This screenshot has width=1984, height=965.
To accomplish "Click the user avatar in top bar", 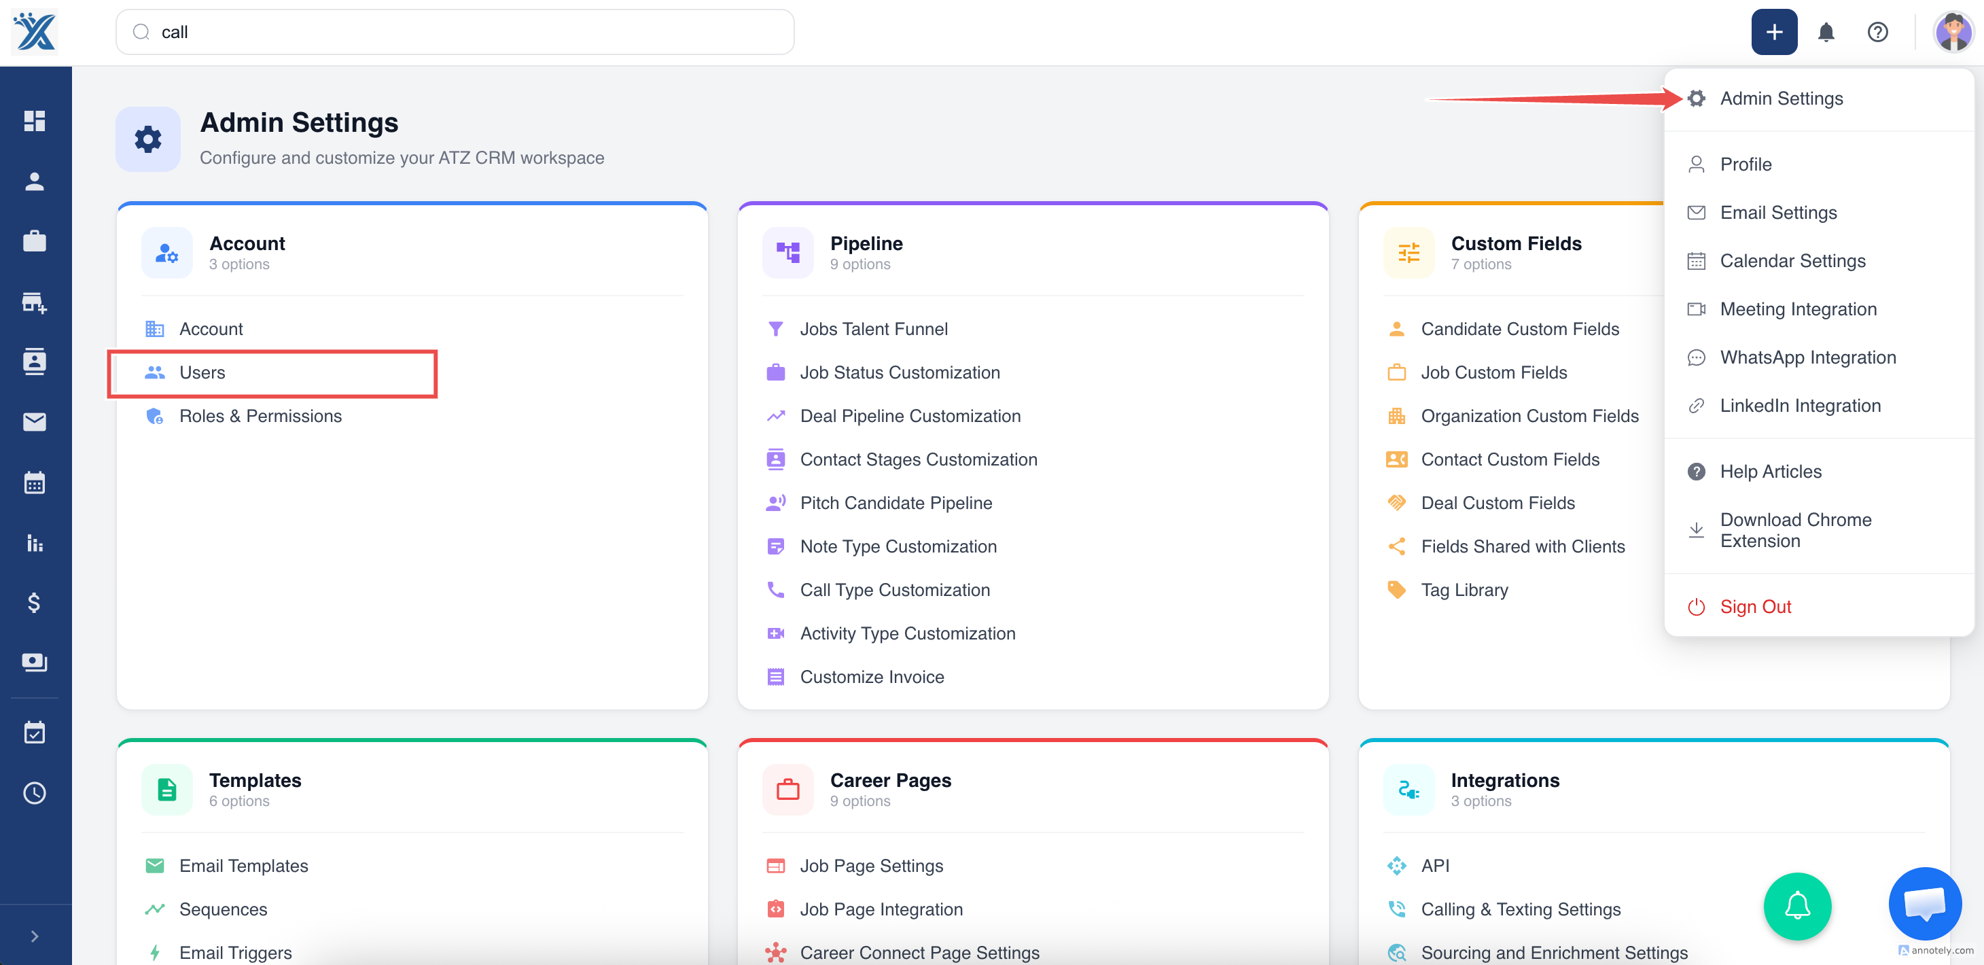I will (x=1953, y=31).
